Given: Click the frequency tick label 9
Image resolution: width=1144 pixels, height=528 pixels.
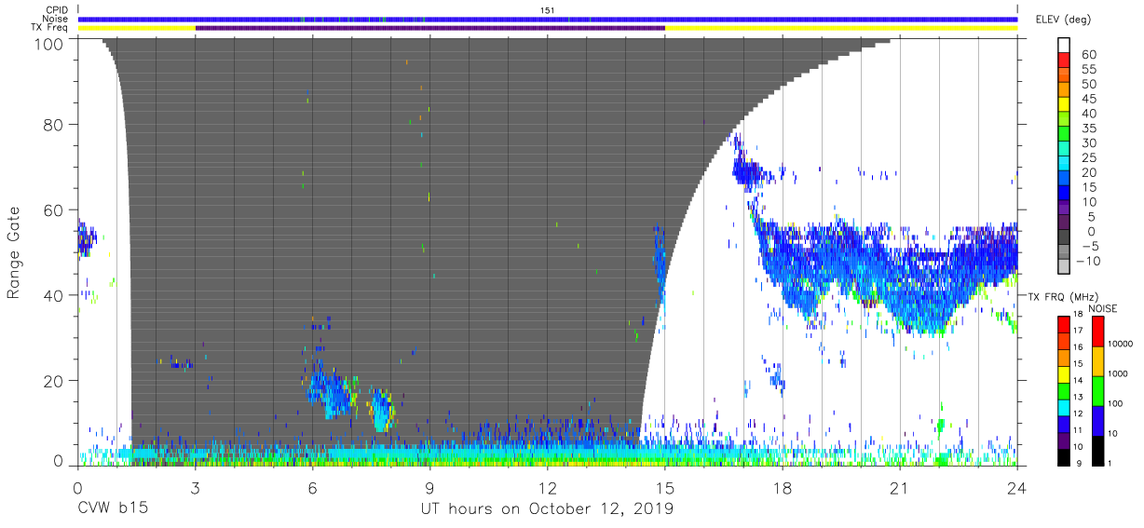Looking at the screenshot, I should [x=1079, y=463].
